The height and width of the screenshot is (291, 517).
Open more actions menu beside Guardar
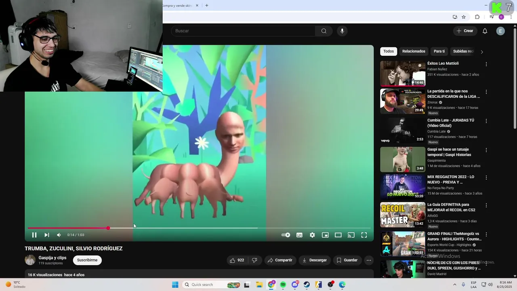point(369,260)
